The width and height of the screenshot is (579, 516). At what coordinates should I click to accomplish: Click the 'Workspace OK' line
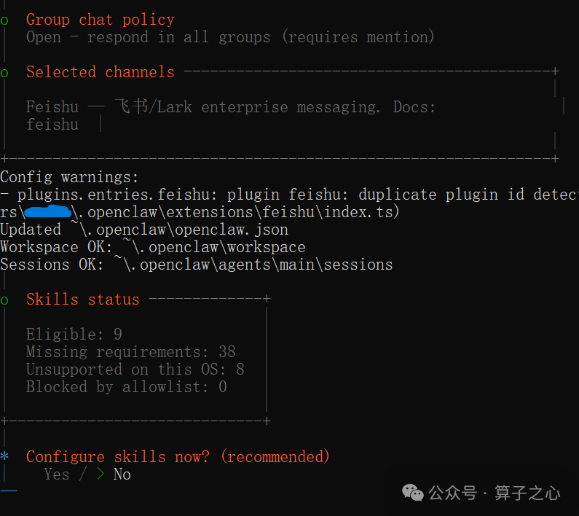pyautogui.click(x=152, y=247)
